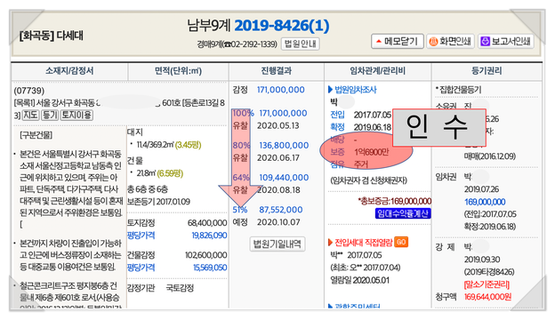Click the 메모닫기 button
Image resolution: width=555 pixels, height=320 pixels.
398,42
